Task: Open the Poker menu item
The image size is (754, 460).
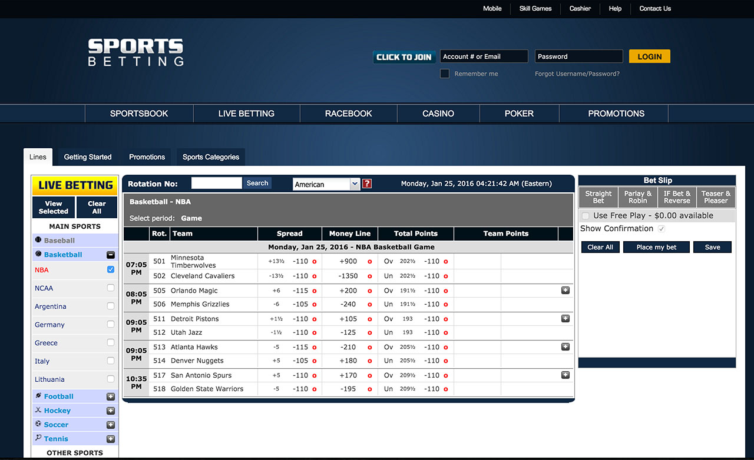Action: coord(519,114)
